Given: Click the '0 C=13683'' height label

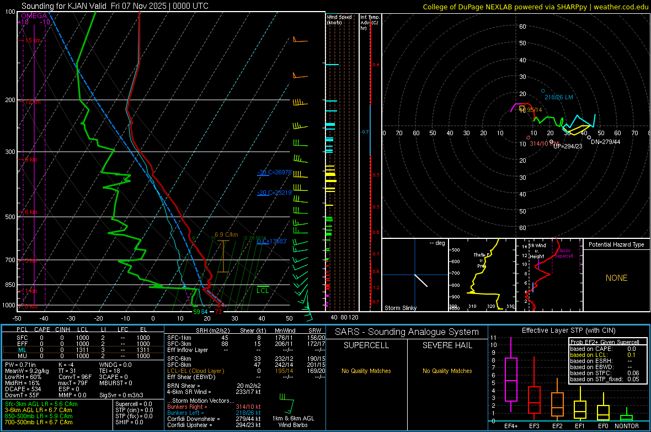Looking at the screenshot, I should pyautogui.click(x=272, y=241).
